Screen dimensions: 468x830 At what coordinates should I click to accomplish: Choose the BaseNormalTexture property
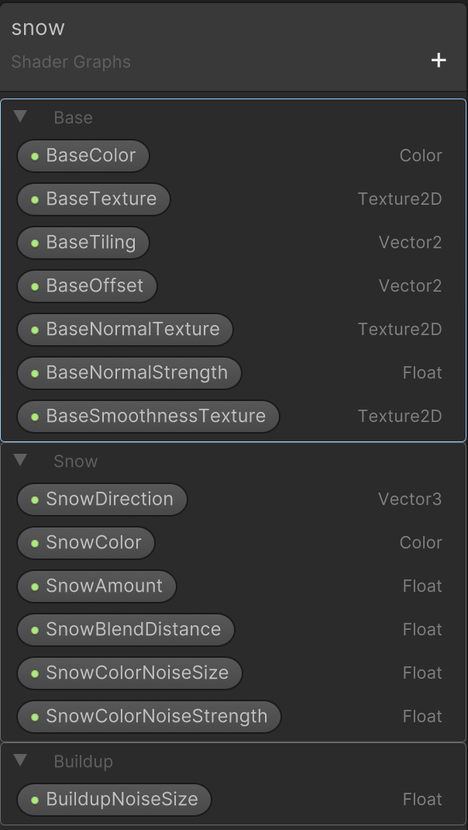125,329
